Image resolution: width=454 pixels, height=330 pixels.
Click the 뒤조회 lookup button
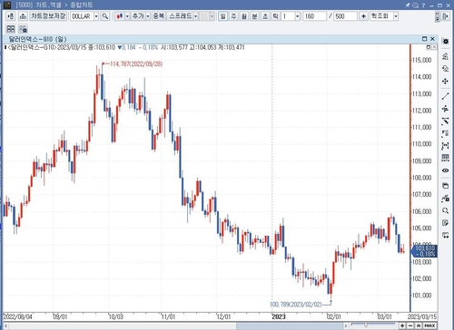pos(381,16)
